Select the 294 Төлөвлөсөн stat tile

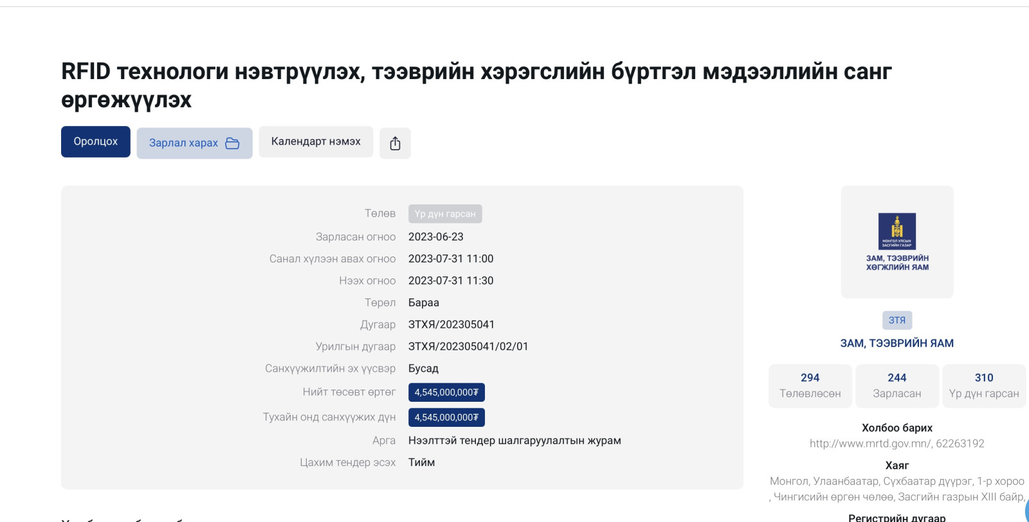810,386
